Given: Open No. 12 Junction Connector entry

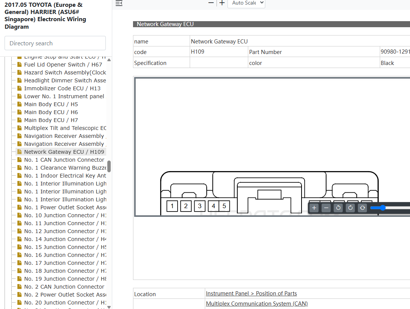Looking at the screenshot, I should pyautogui.click(x=65, y=231).
